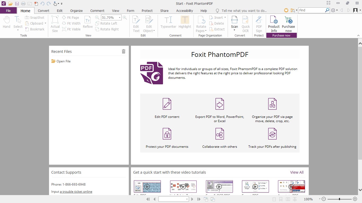Click the Print icon in the quick access toolbar
This screenshot has height=203, width=362.
(x=23, y=4)
